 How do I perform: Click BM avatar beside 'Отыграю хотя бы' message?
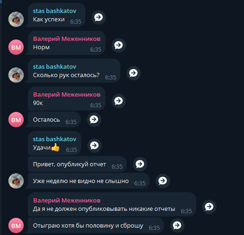(16, 226)
